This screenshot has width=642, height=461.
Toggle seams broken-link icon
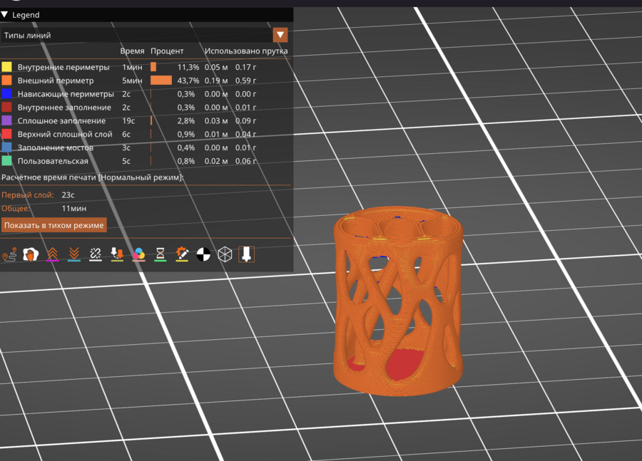point(96,254)
